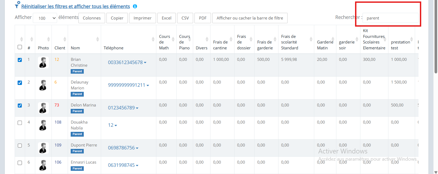Open the 100 elements per page dropdown

(x=45, y=18)
